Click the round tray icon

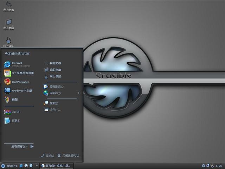click(x=203, y=166)
